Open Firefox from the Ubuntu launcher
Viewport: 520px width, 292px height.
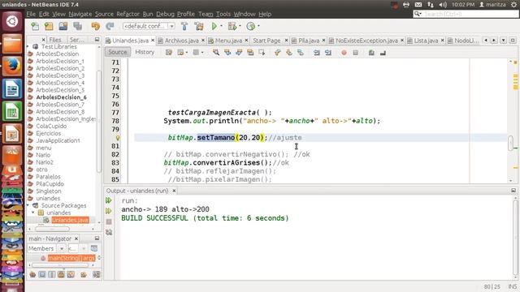(12, 66)
